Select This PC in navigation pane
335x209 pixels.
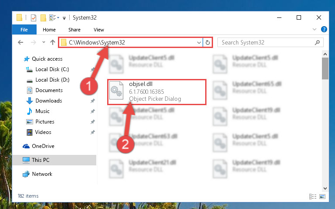[x=54, y=160]
